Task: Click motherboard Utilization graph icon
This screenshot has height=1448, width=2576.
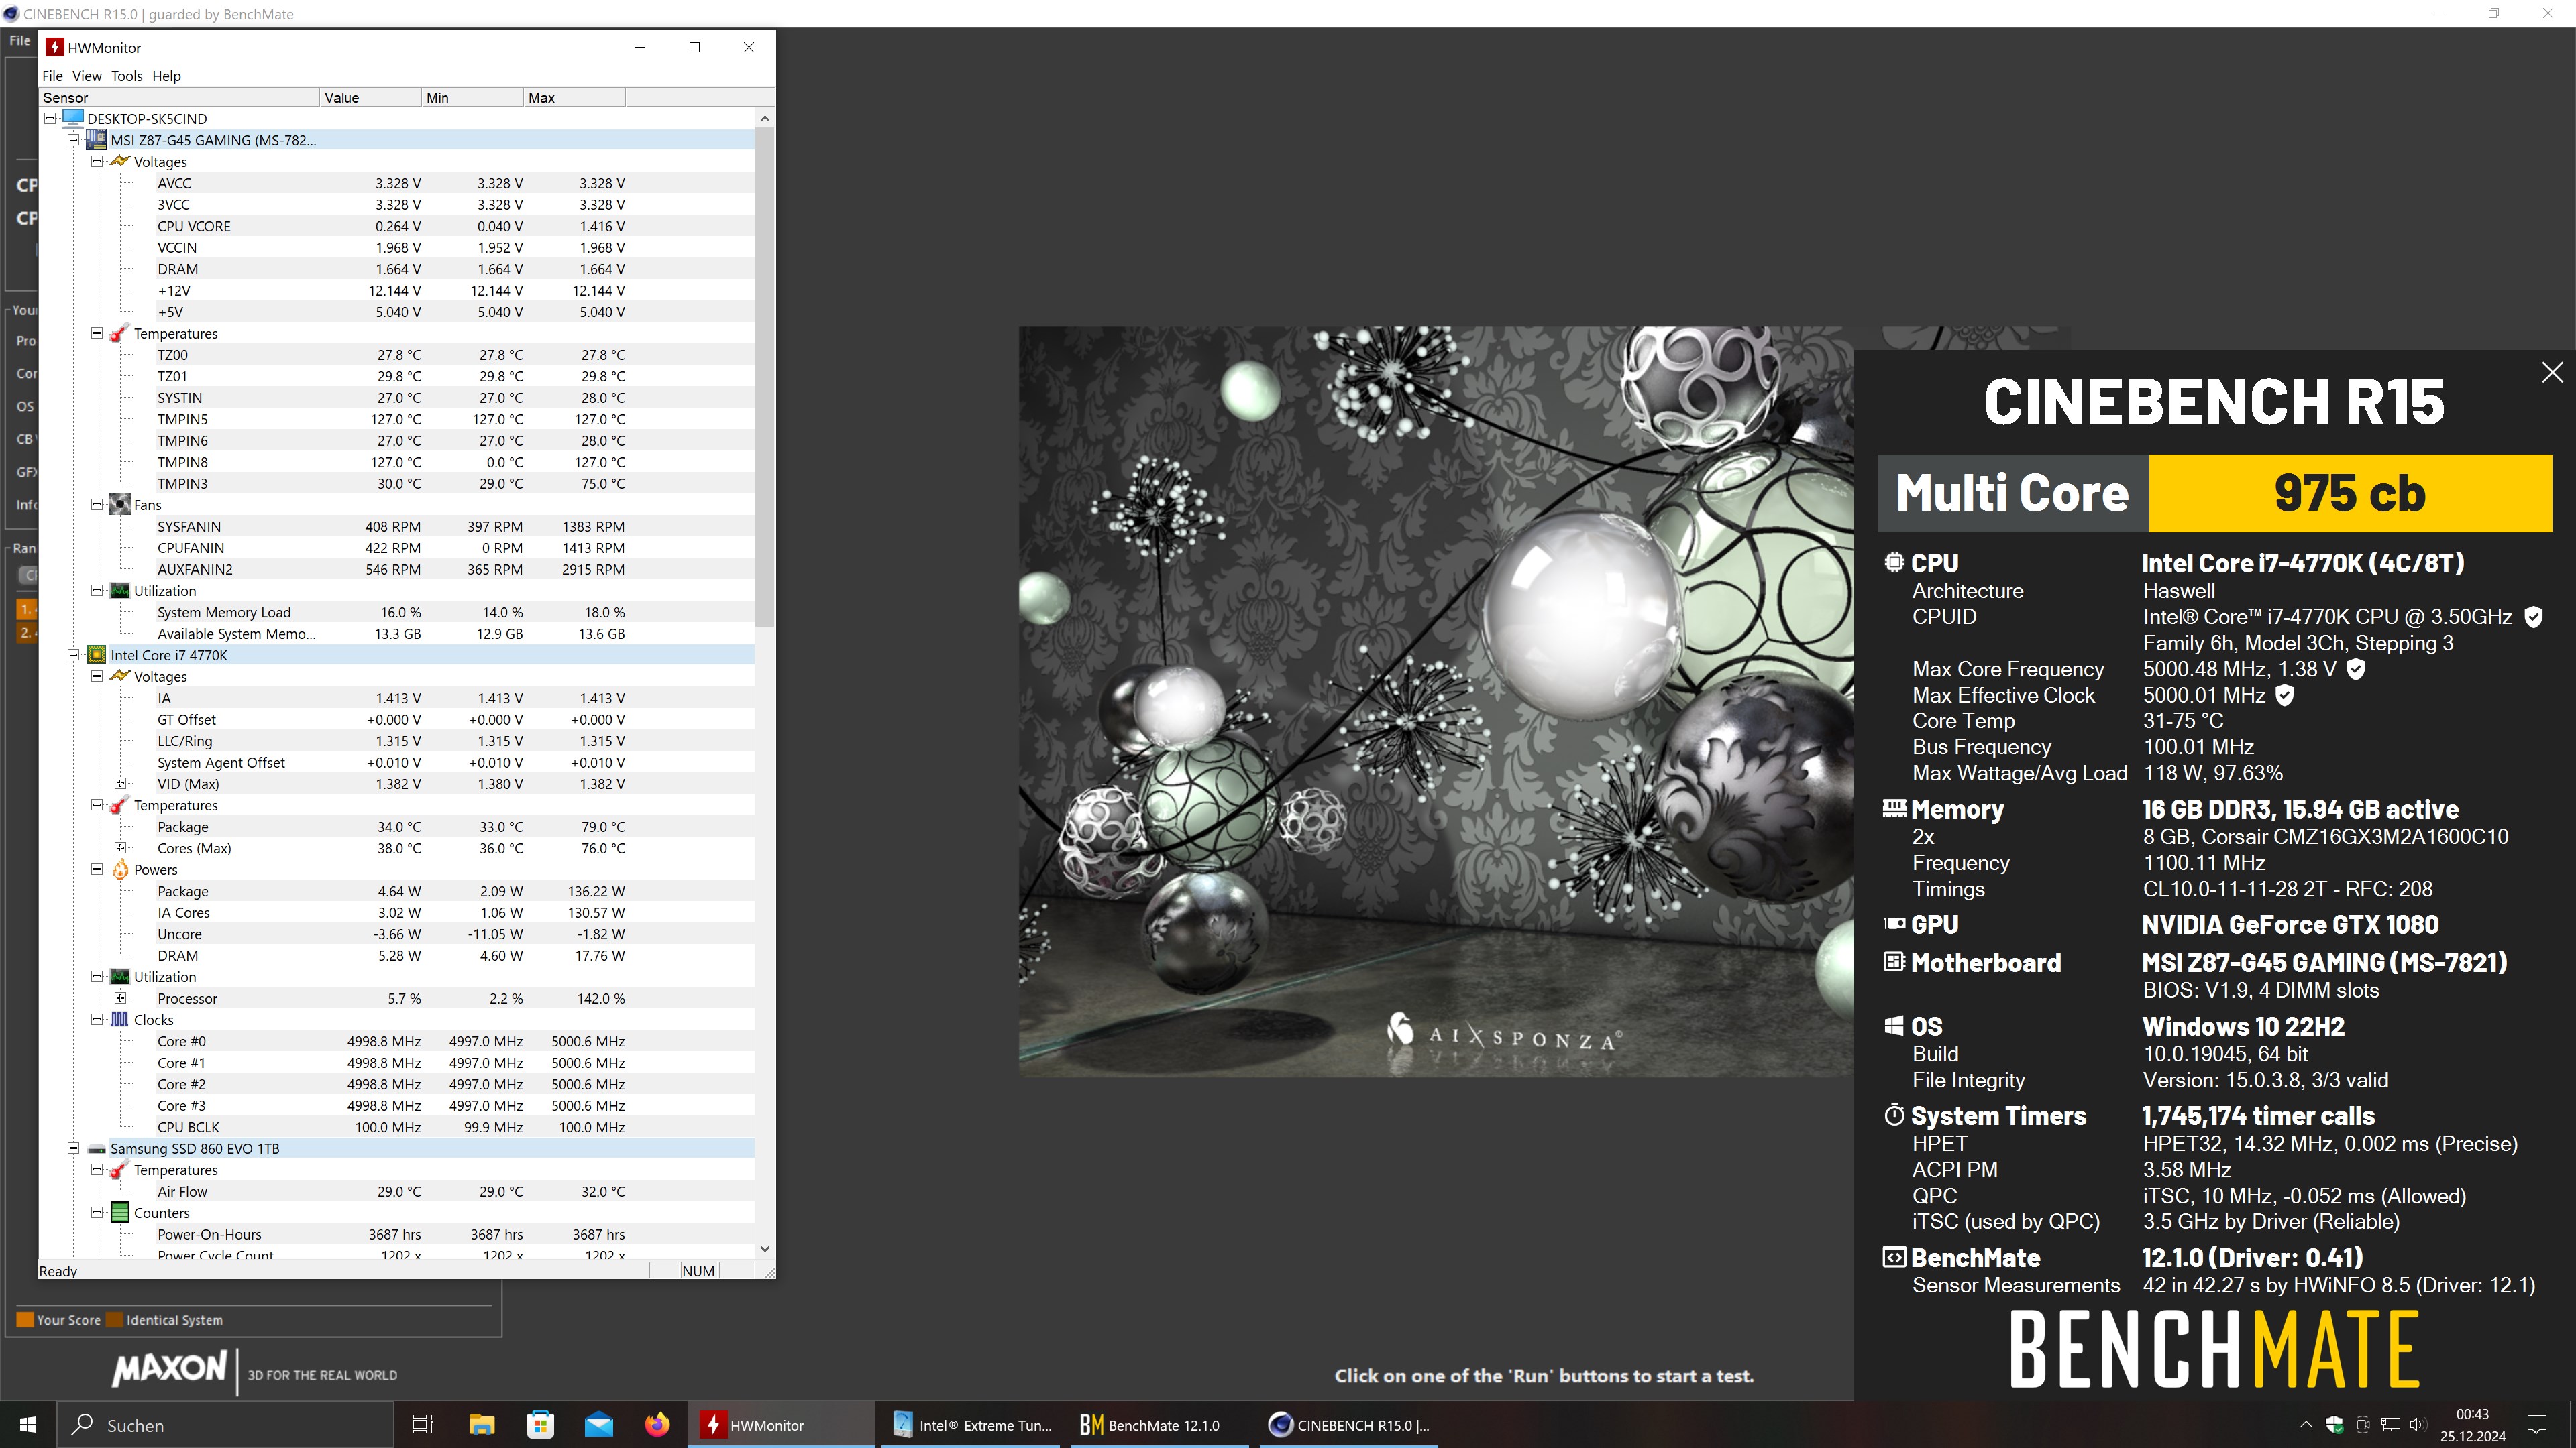Action: point(120,591)
